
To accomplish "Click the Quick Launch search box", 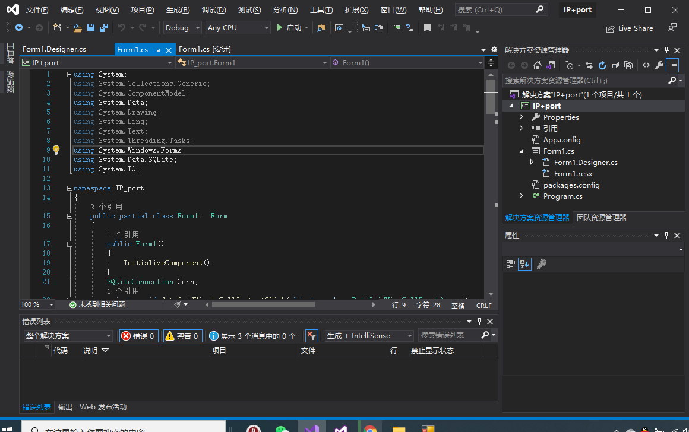I will pos(501,9).
